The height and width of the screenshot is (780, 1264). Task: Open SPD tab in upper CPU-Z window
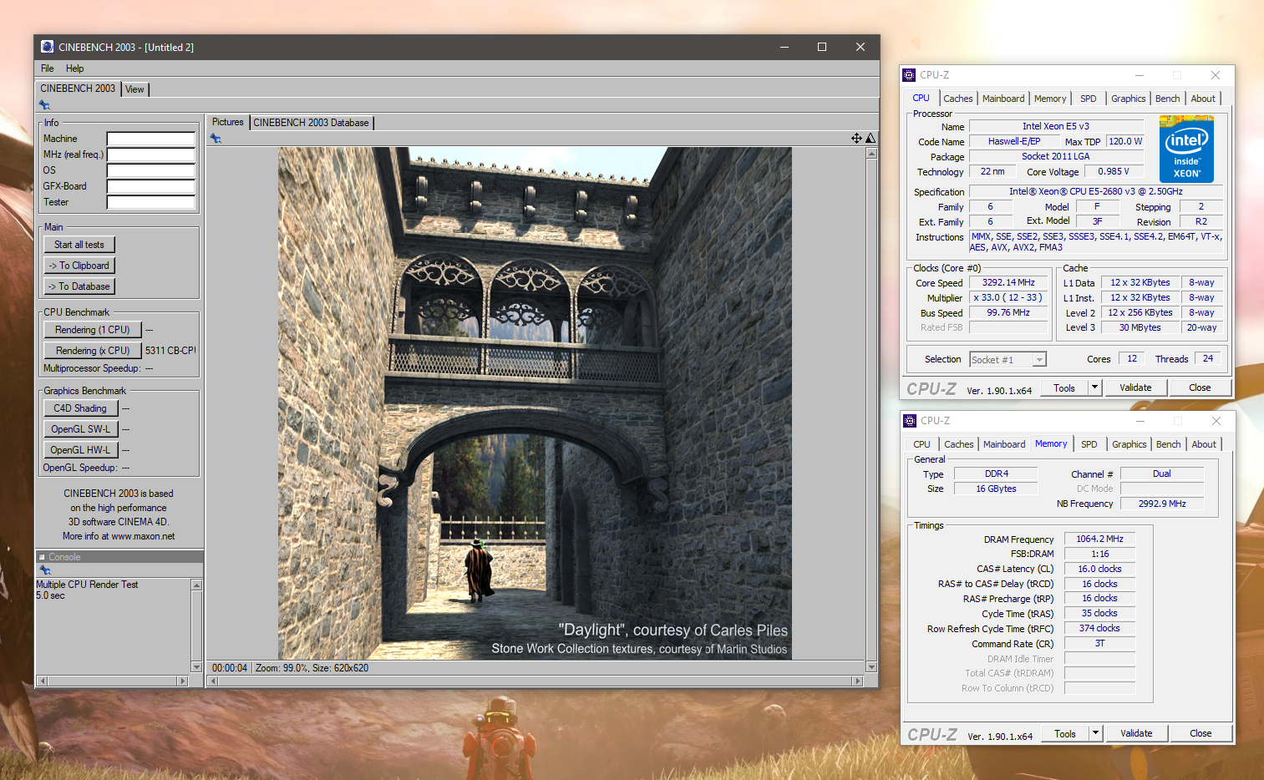pyautogui.click(x=1089, y=99)
